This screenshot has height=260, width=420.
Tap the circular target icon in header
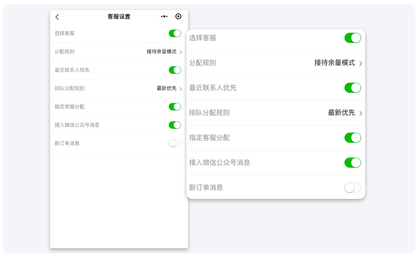tap(179, 17)
